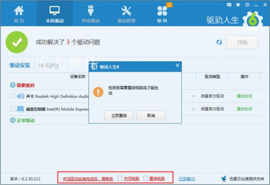
Task: Check the 磁盘控制器 Intel driver checkbox
Action: [x=13, y=109]
